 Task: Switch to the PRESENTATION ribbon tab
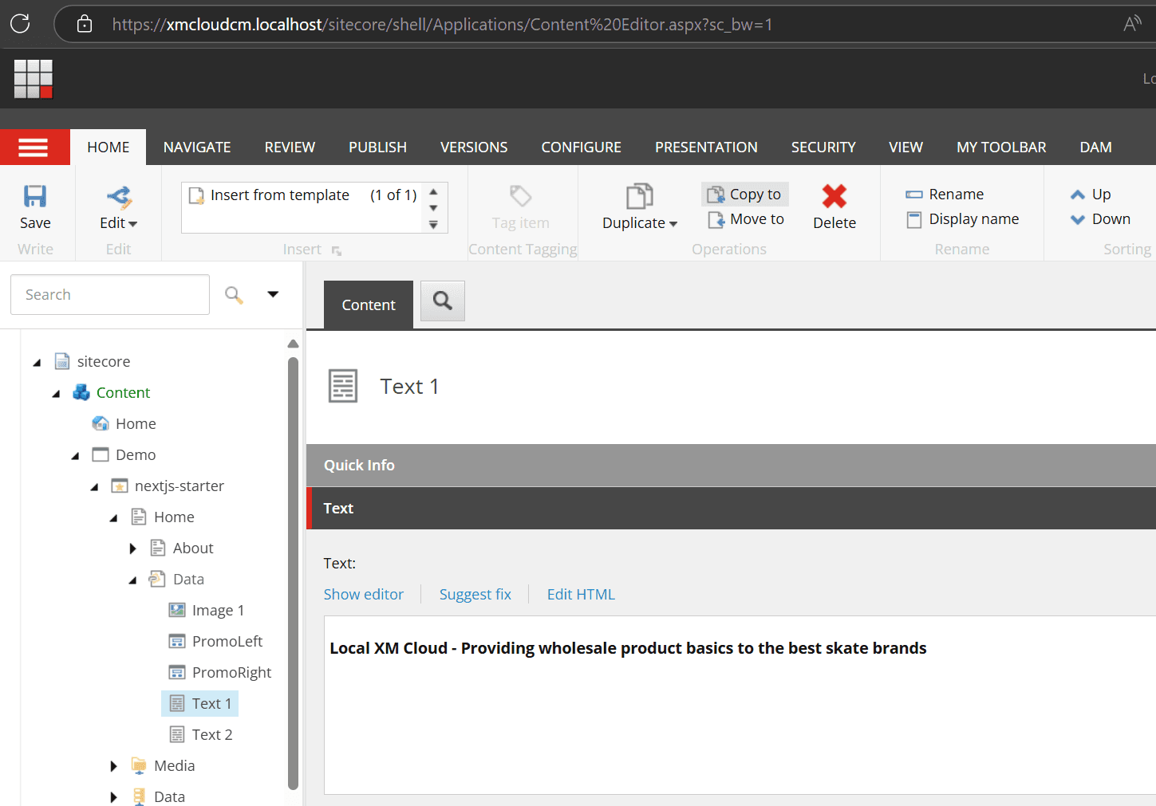pos(705,147)
